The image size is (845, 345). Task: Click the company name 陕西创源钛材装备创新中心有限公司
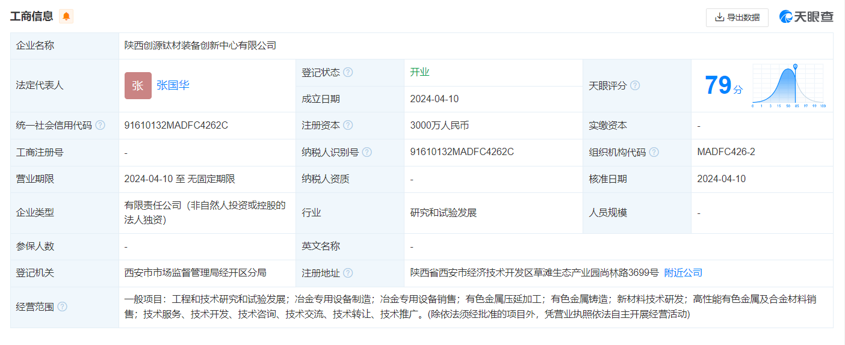[200, 46]
